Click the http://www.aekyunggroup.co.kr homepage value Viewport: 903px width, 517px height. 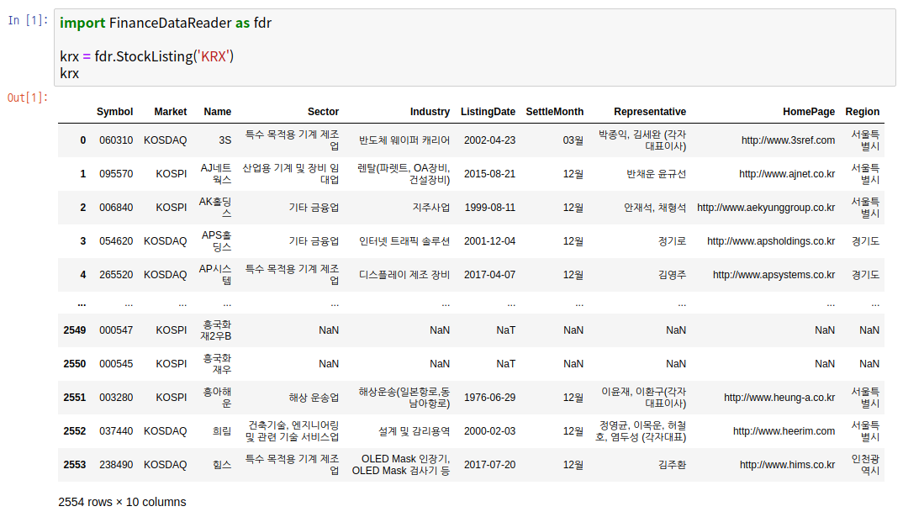[x=766, y=208]
